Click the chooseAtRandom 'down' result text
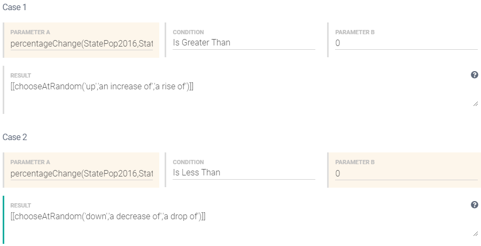 [108, 216]
